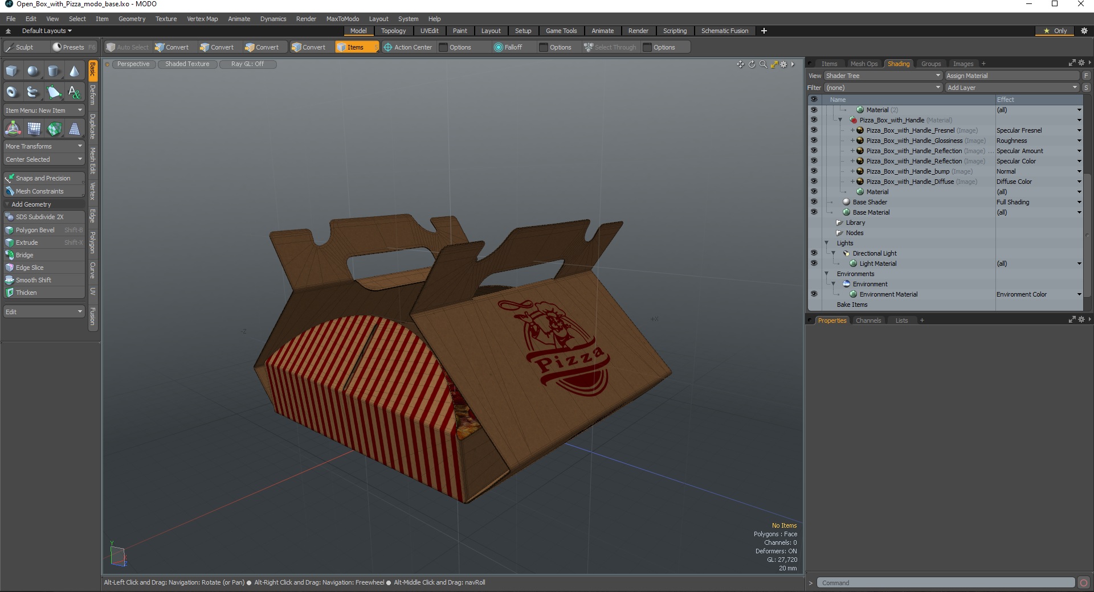The height and width of the screenshot is (592, 1094).
Task: Select the Bend/Flex grid tool icon
Action: coord(34,129)
